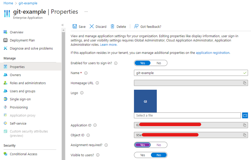Click the Diagnose and solve problems wrench icon
Screen dimensions: 251x160
coord(5,48)
